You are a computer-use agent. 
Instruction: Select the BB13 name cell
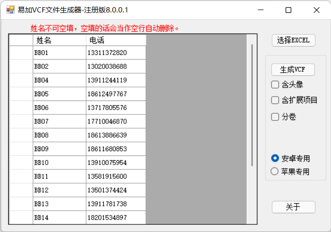click(x=59, y=204)
